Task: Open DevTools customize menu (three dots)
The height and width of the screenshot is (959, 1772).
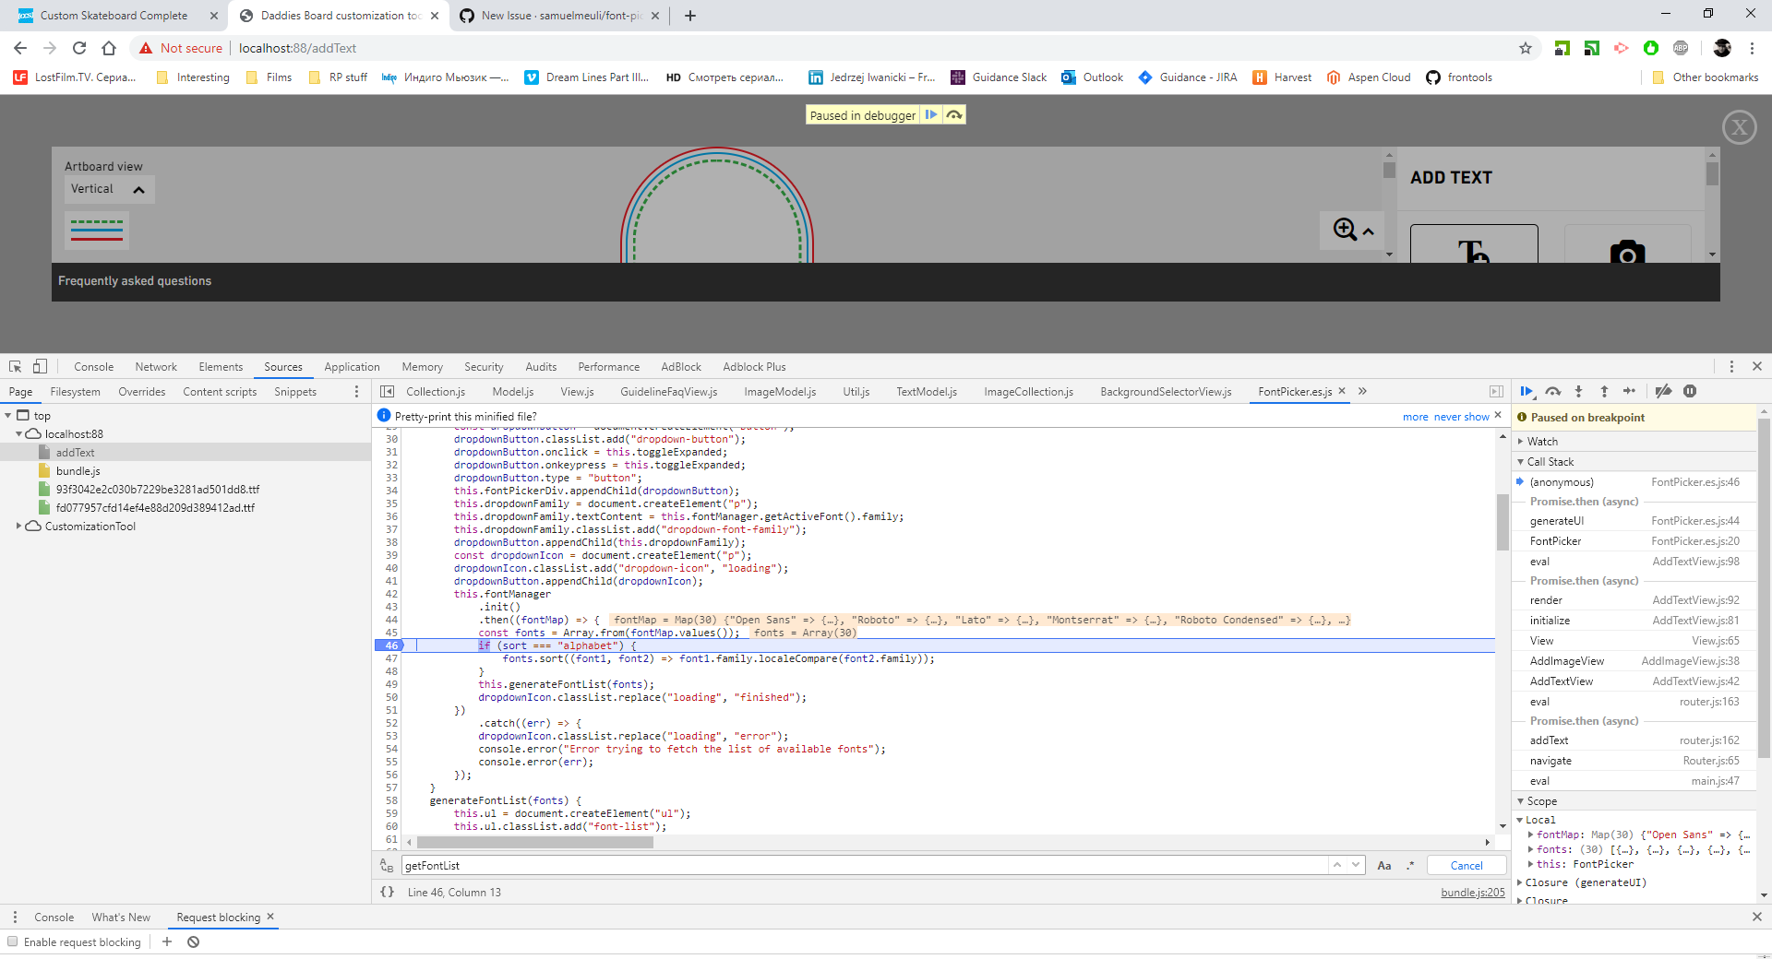Action: pos(1731,366)
